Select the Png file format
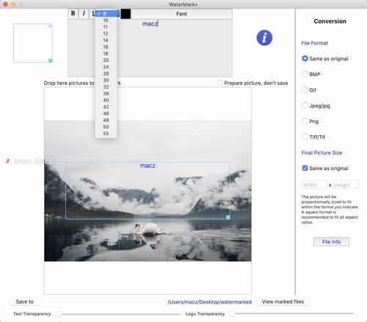Screen dimensions: 367x322 tap(305, 121)
